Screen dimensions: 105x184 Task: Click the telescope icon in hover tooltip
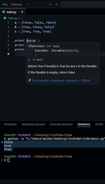click(x=30, y=80)
